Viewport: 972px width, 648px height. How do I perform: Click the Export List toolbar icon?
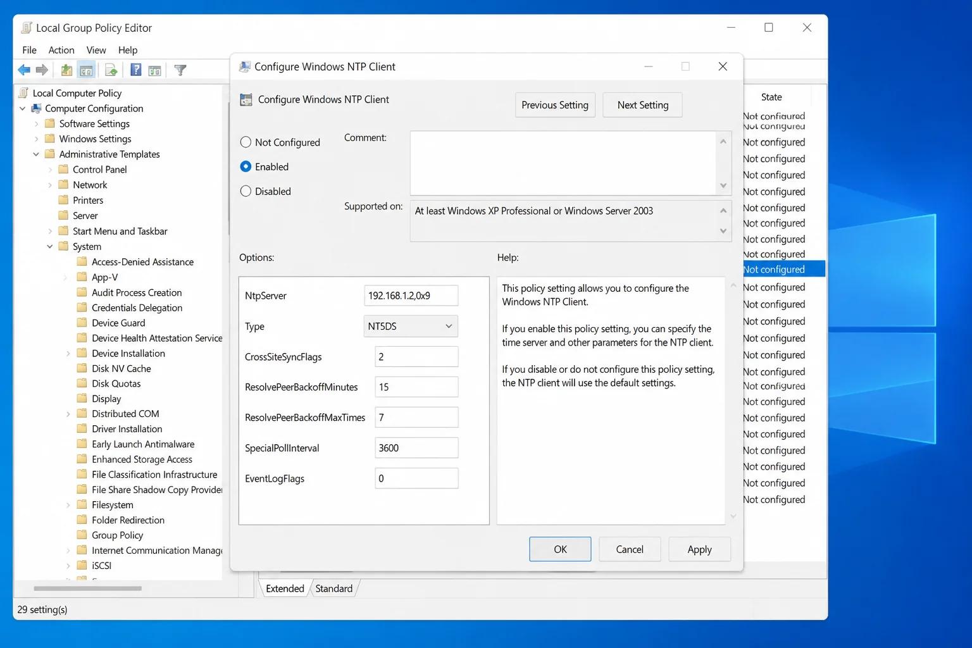click(x=111, y=70)
